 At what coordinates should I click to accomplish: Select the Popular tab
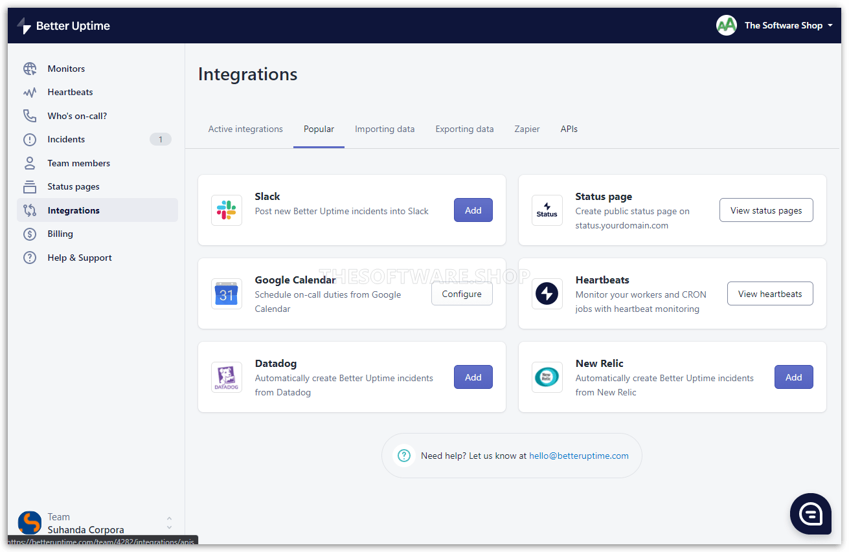(x=319, y=129)
